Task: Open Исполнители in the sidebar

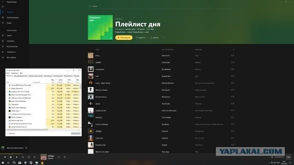Action: tap(12, 46)
